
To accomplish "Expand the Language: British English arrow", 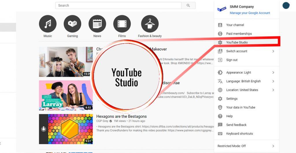I will [273, 81].
